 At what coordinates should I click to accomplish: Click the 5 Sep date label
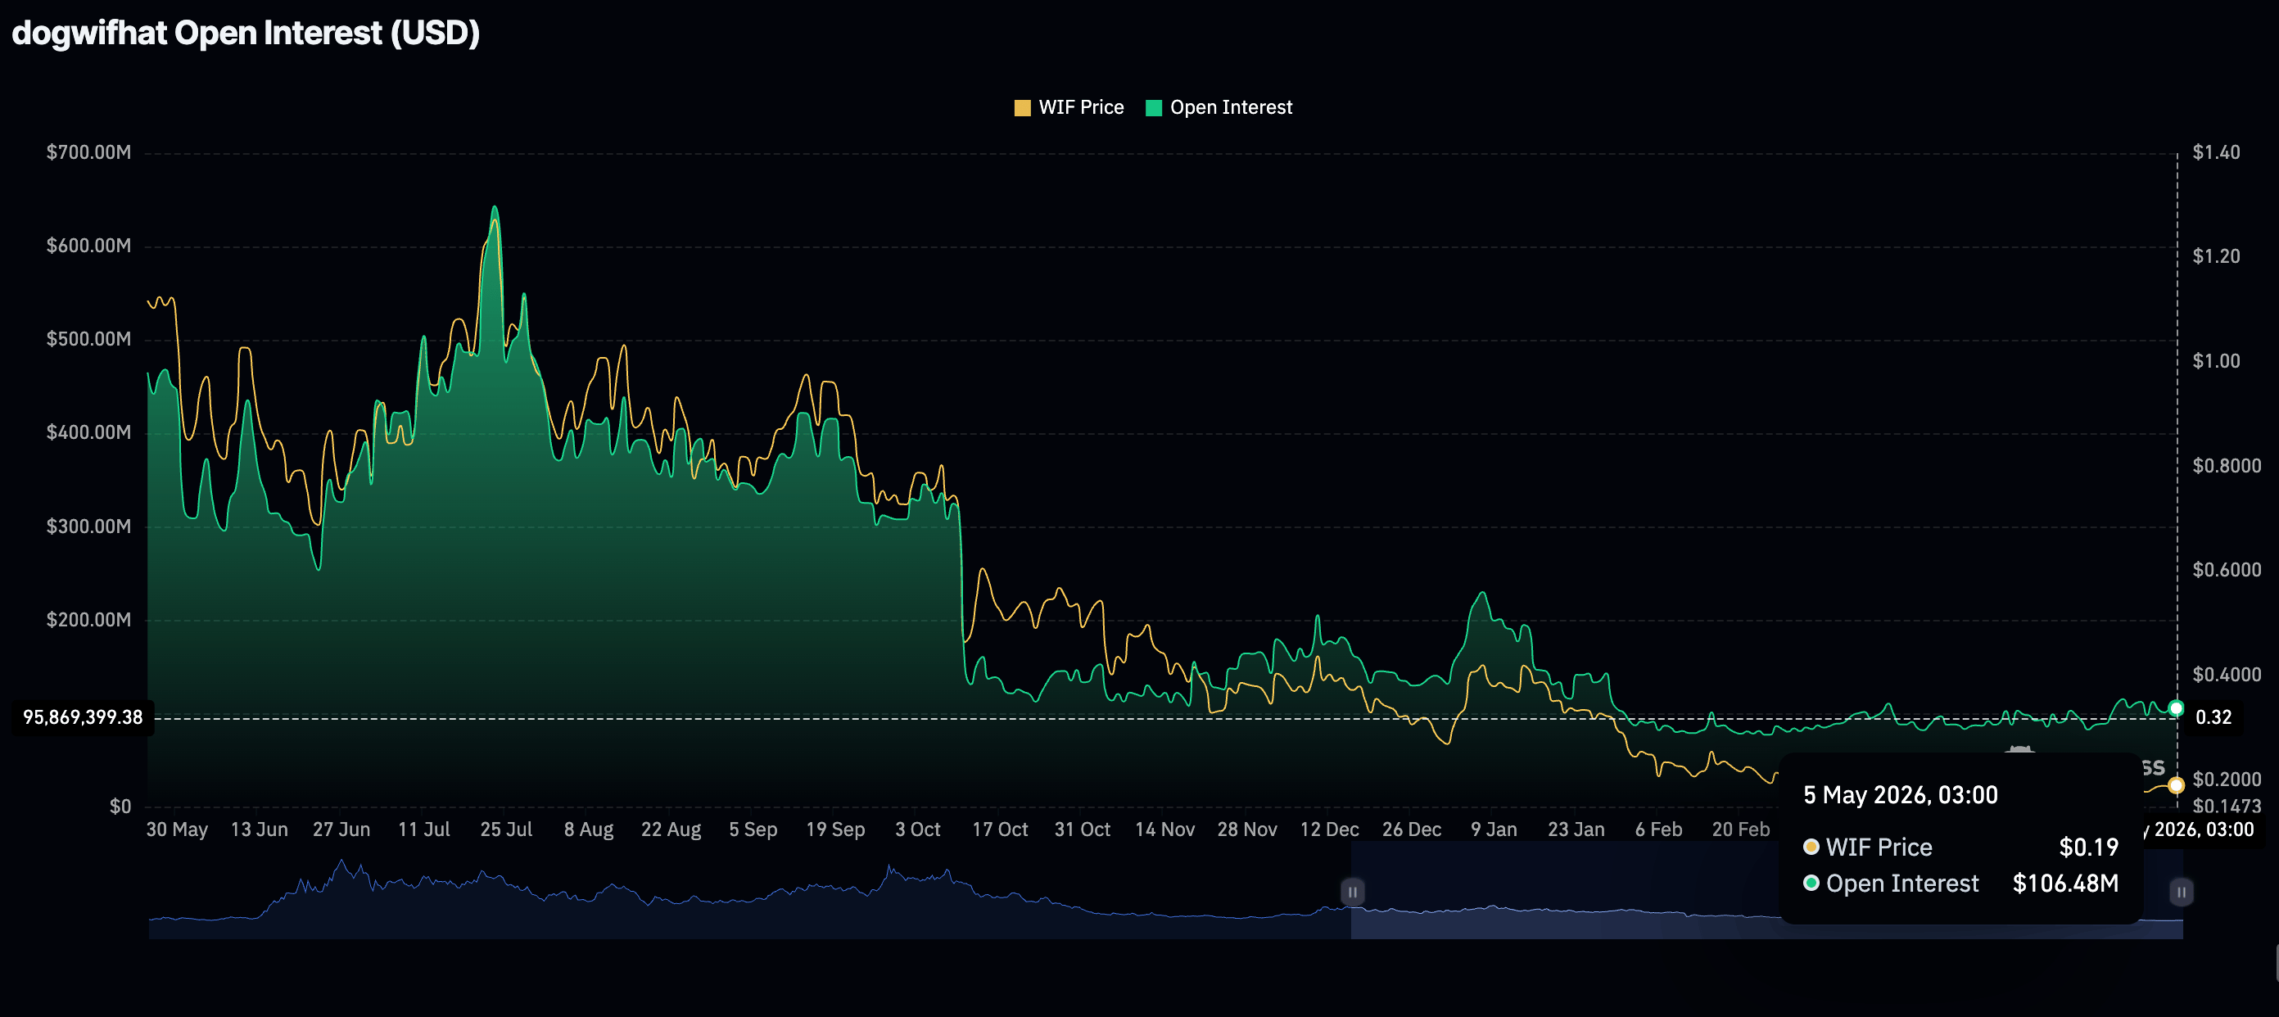pyautogui.click(x=753, y=829)
